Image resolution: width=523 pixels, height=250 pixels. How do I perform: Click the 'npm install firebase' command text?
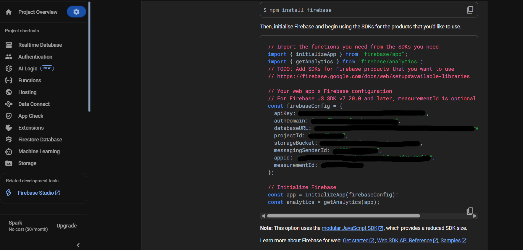pos(300,10)
